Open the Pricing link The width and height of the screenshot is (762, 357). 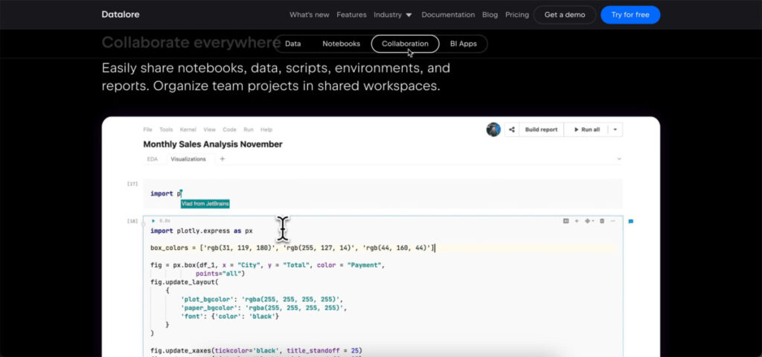(517, 15)
